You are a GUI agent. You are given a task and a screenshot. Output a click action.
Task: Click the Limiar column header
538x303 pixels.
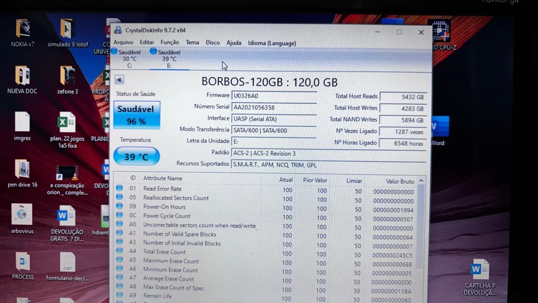point(354,181)
